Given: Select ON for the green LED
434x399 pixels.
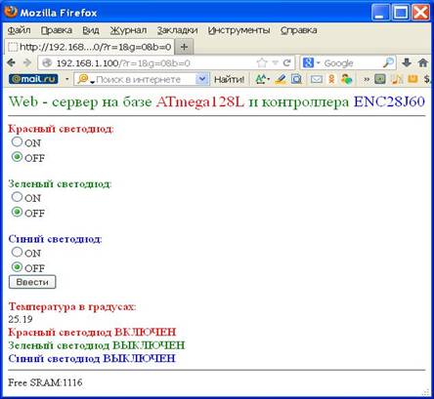Looking at the screenshot, I should coord(17,197).
